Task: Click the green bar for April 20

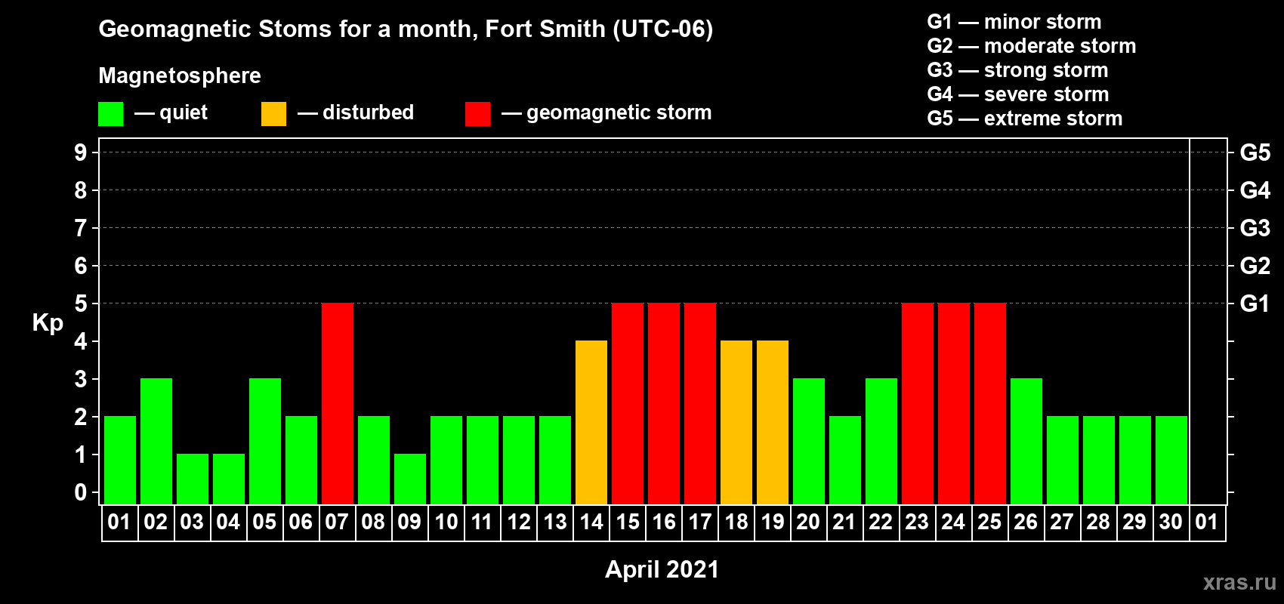Action: click(809, 441)
